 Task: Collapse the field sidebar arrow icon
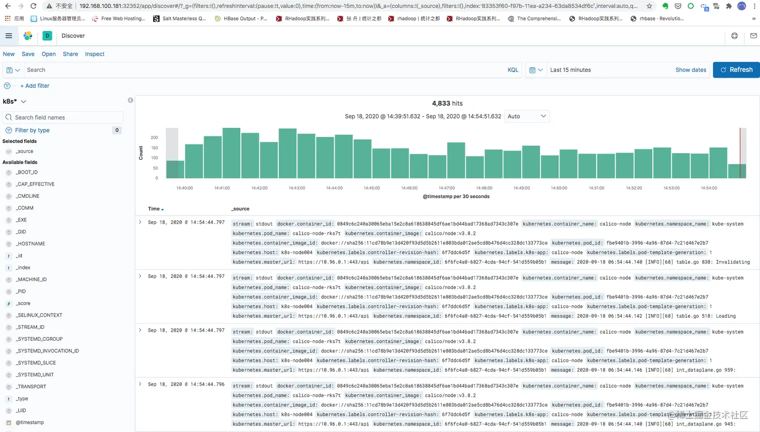pyautogui.click(x=130, y=100)
